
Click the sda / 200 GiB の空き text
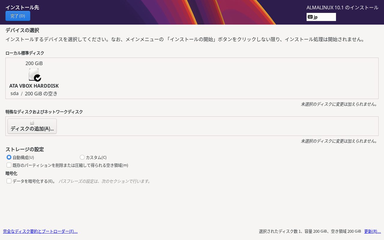34,94
